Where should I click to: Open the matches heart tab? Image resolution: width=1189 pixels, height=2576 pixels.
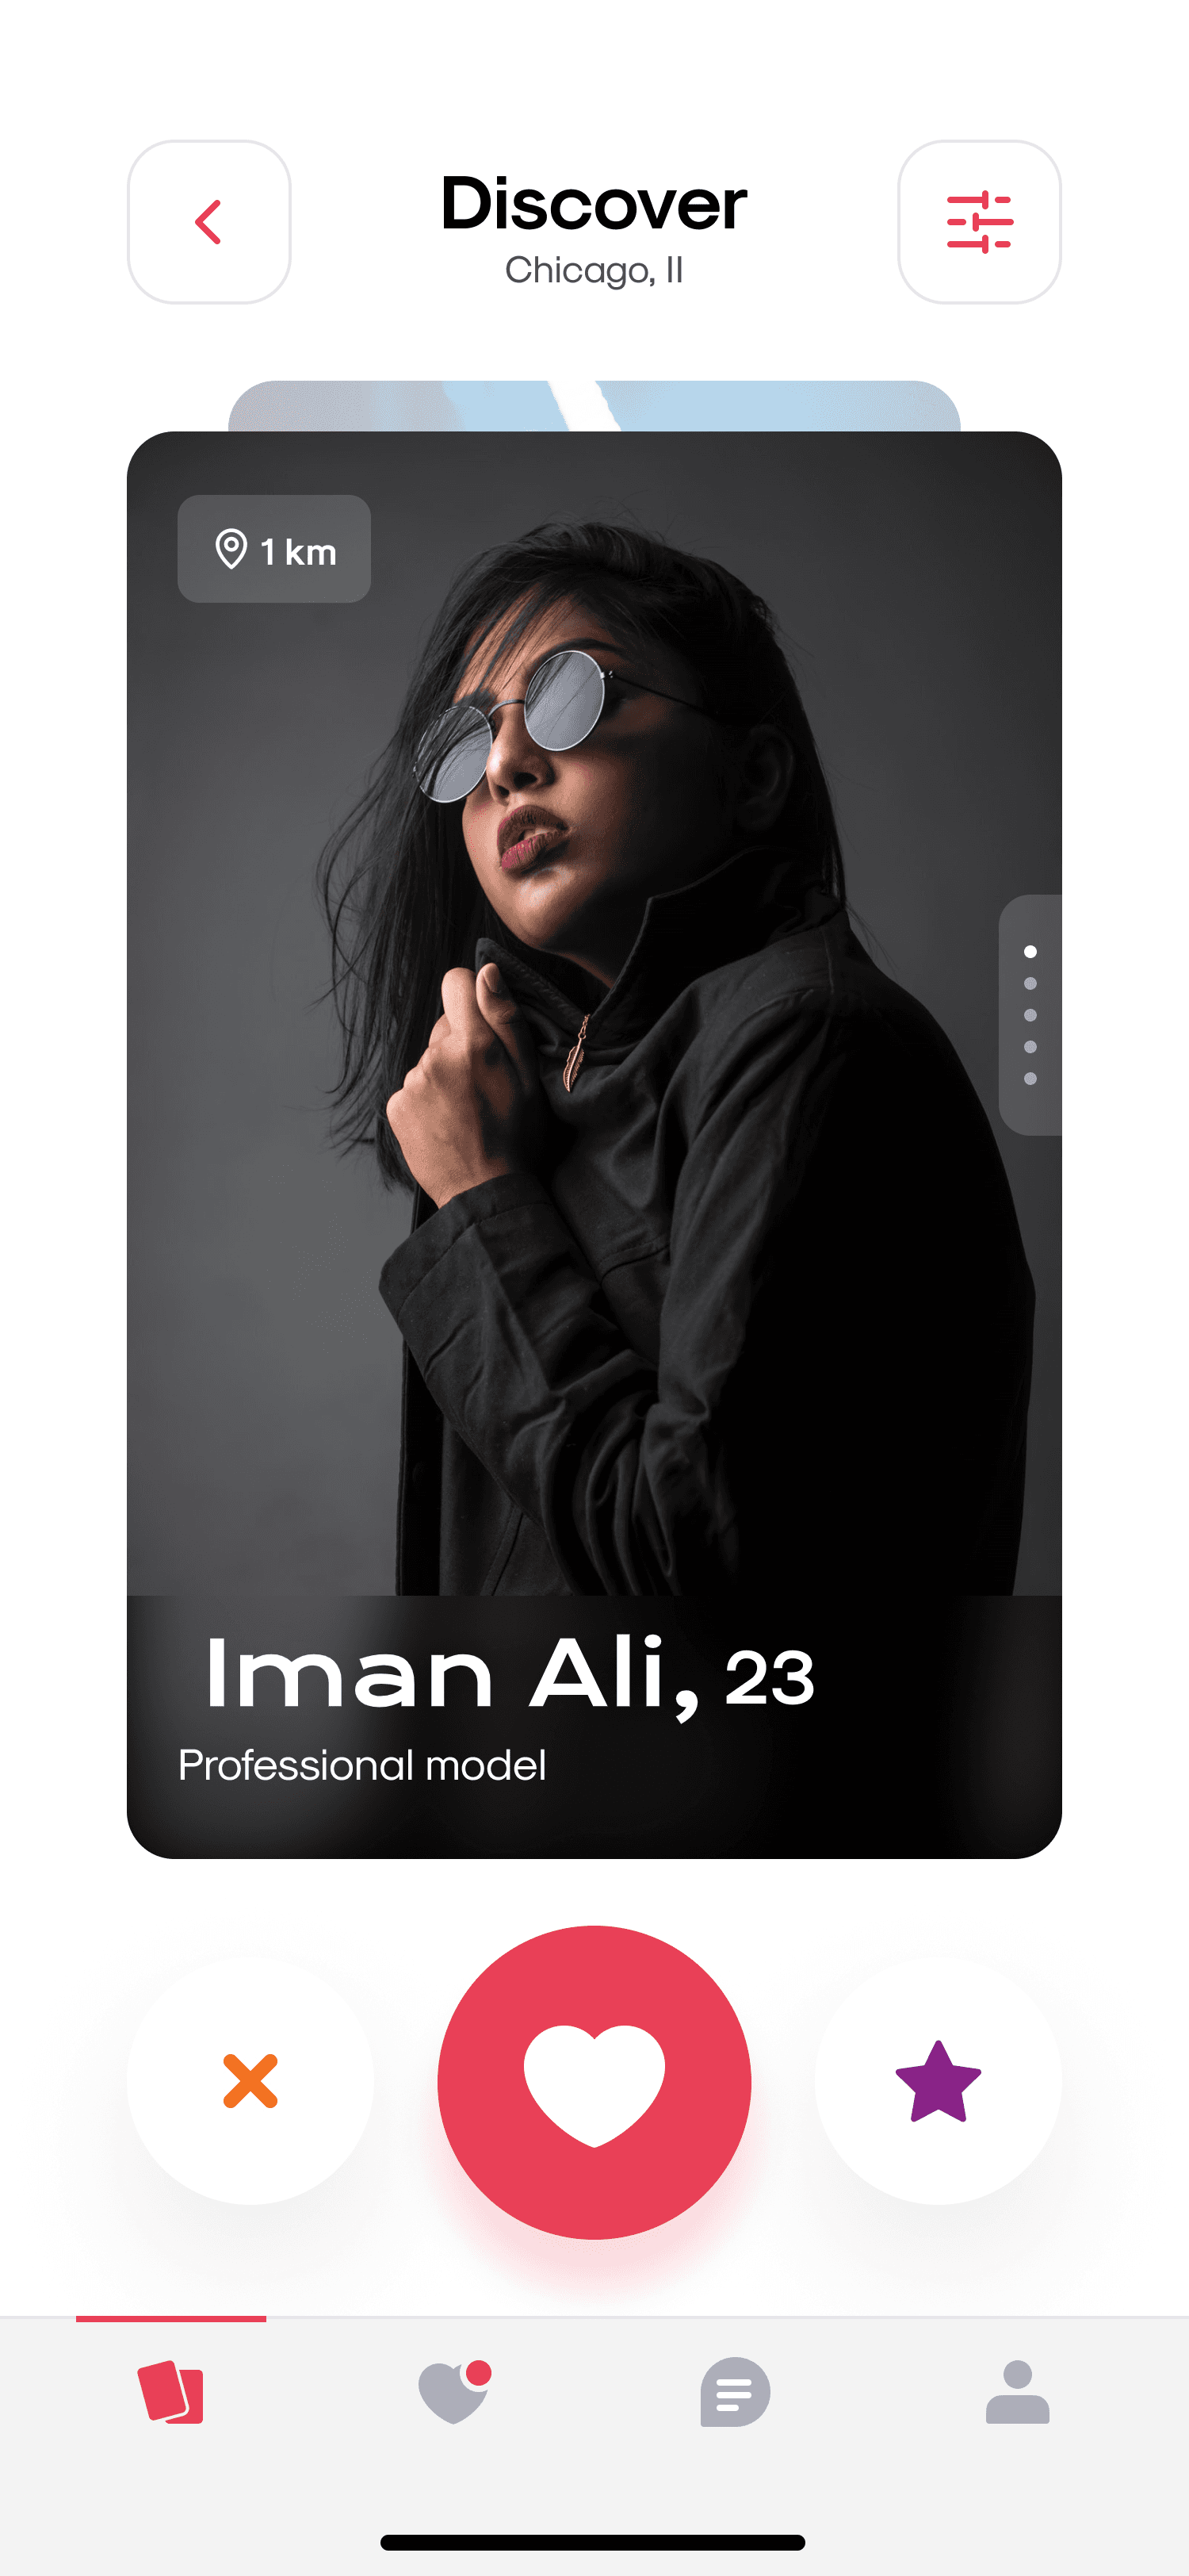(453, 2392)
